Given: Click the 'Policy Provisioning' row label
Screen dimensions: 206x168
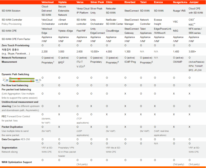Looking at the screenshot, I should 12,24.
